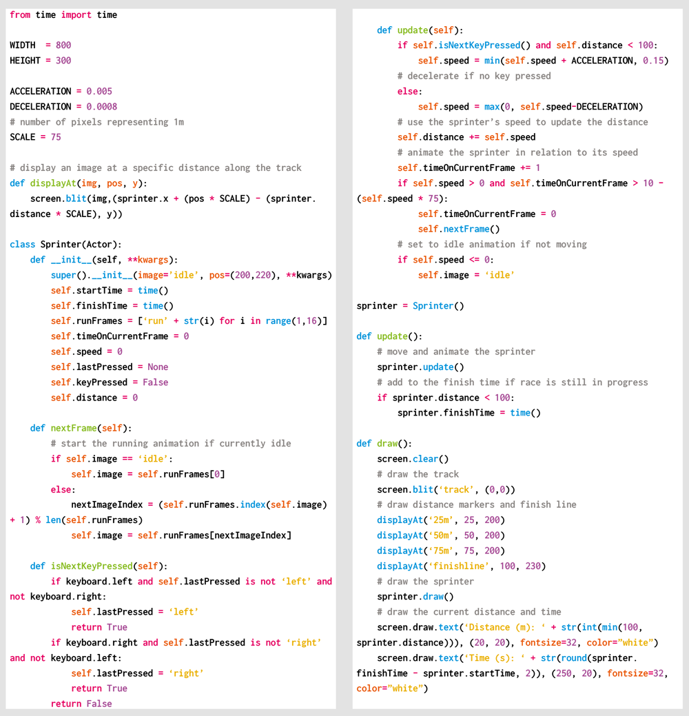Select the ACCELERATION = 0.005 line

(x=61, y=91)
